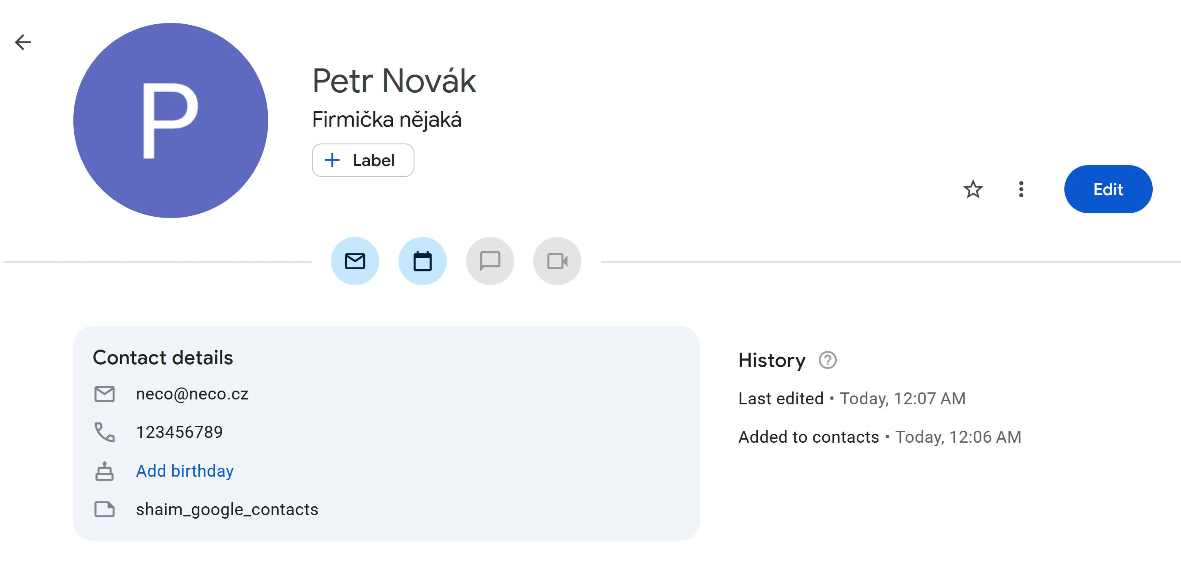
Task: Add a label with the Label button
Action: point(363,160)
